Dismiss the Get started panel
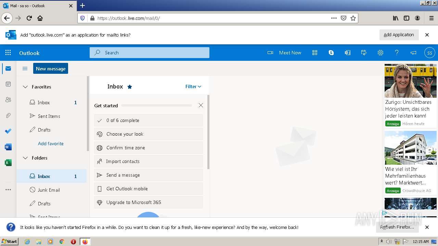This screenshot has width=438, height=246. 201,105
